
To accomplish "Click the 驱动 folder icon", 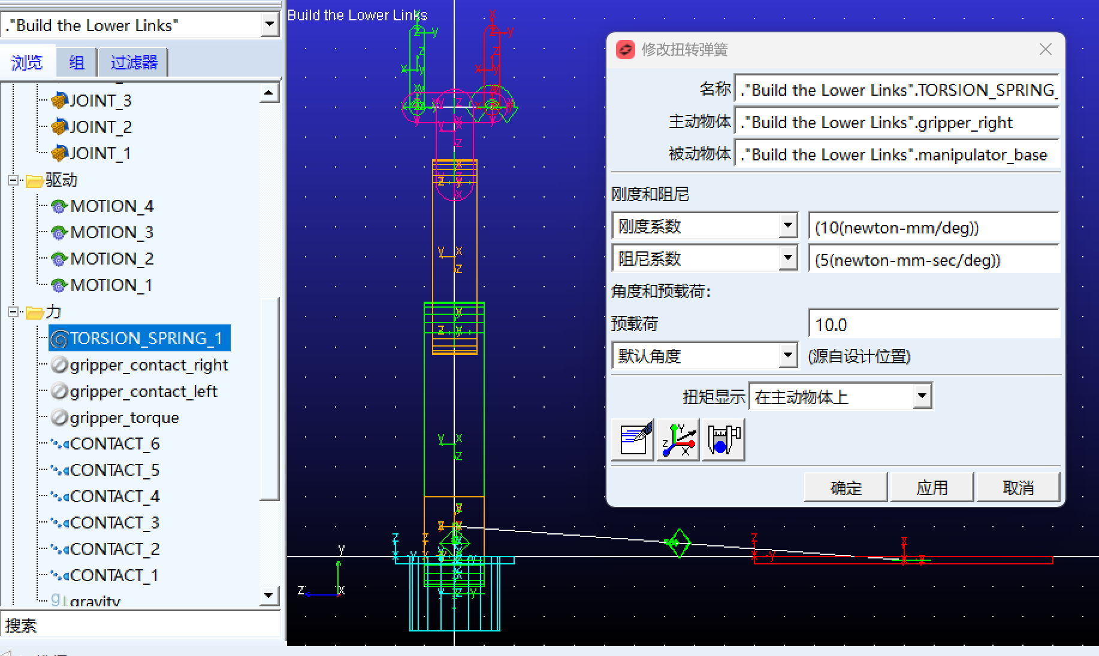I will click(34, 180).
